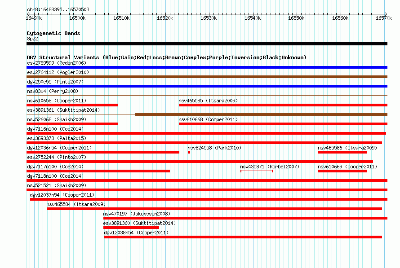
Task: Open nsv465585 (Itsara2009) label
Action: point(208,101)
